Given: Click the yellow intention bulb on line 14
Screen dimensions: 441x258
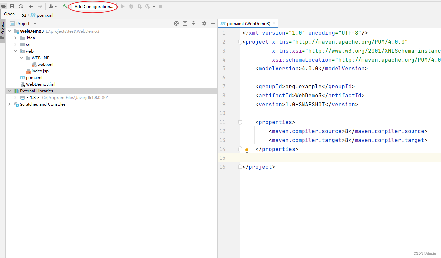Looking at the screenshot, I should coord(247,150).
